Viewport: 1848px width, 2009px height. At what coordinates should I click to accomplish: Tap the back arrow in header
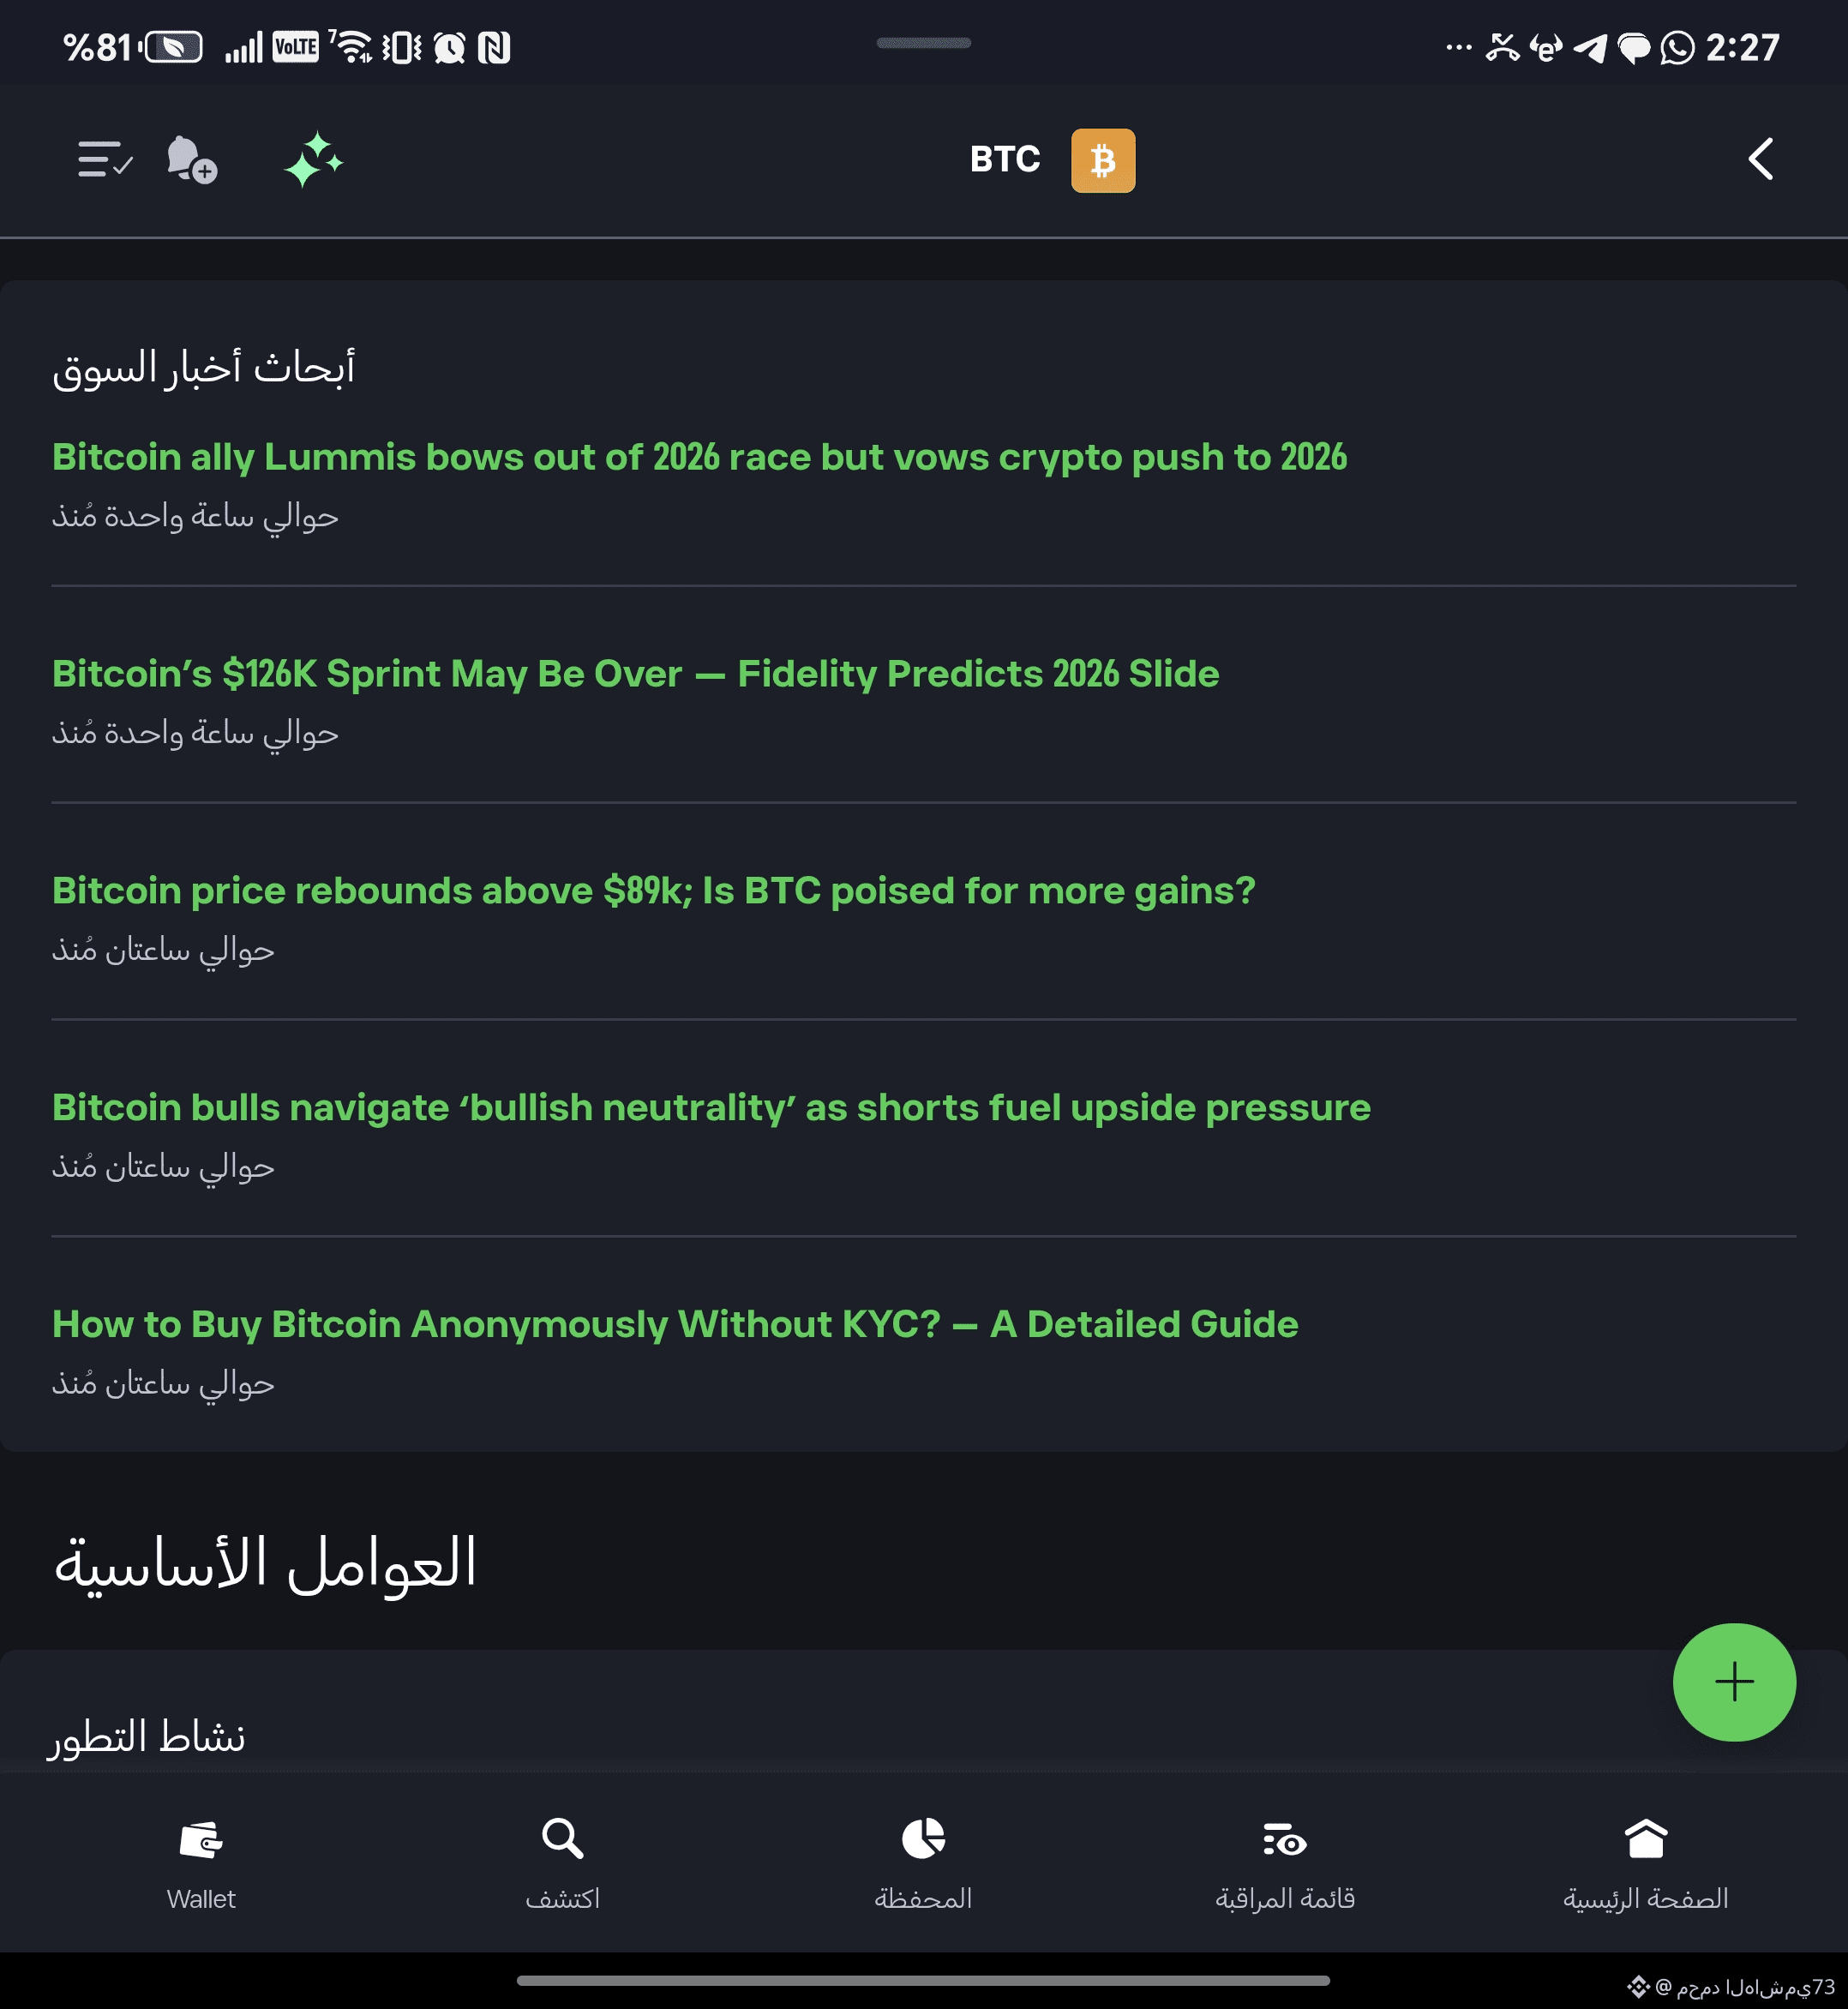1760,159
